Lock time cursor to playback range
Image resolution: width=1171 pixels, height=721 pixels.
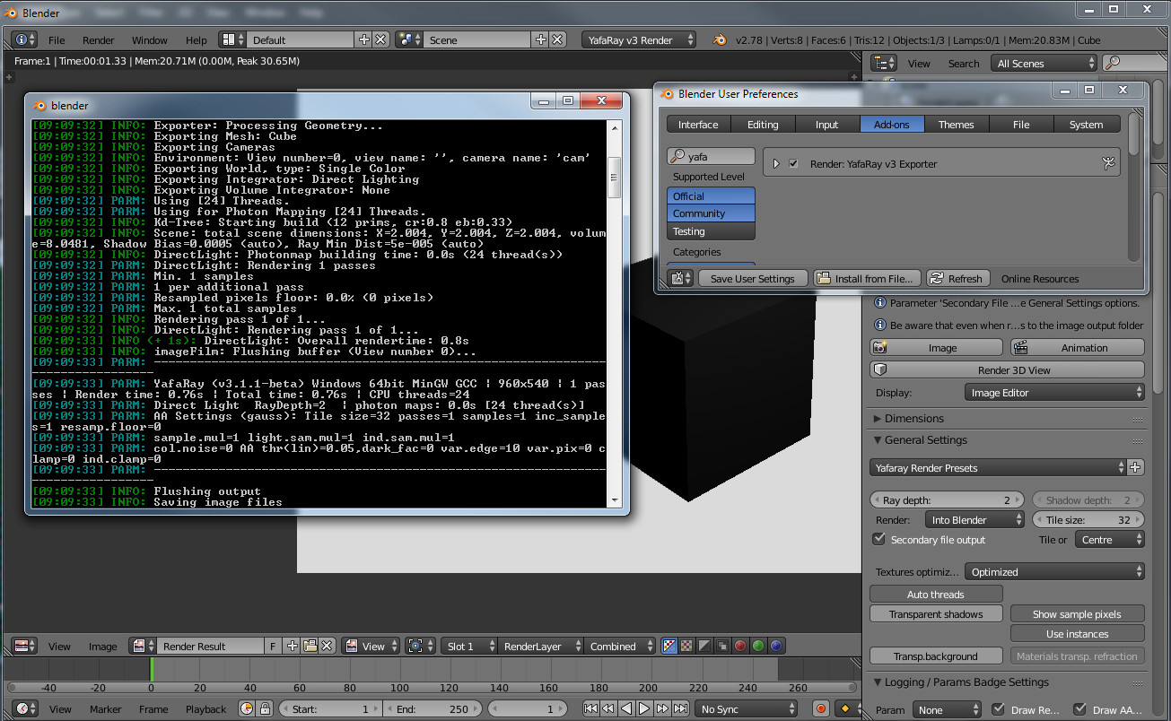coord(267,708)
